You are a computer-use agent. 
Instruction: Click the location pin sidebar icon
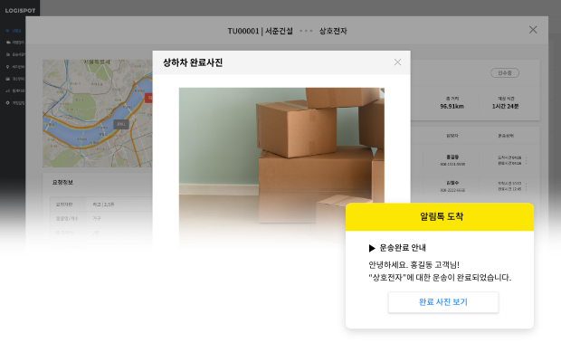click(8, 67)
